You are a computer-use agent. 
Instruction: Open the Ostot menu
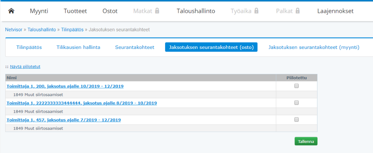click(110, 11)
